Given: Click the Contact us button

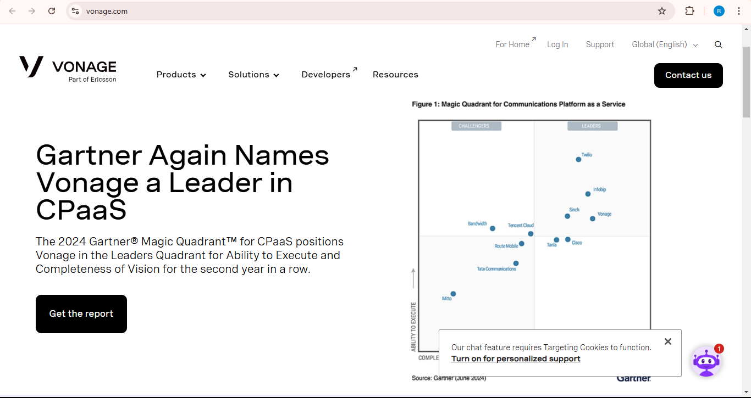Looking at the screenshot, I should click(x=688, y=75).
